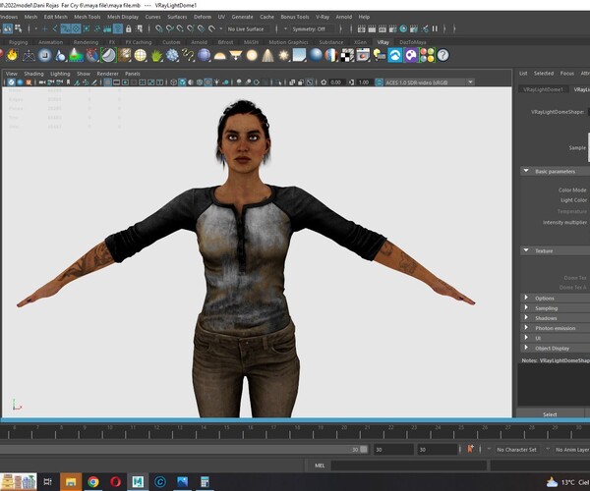The height and width of the screenshot is (491, 590).
Task: Open Opera browser from the taskbar
Action: point(115,481)
